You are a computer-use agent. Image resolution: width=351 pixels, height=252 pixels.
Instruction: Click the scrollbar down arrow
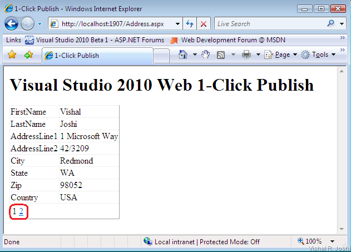tap(342, 229)
